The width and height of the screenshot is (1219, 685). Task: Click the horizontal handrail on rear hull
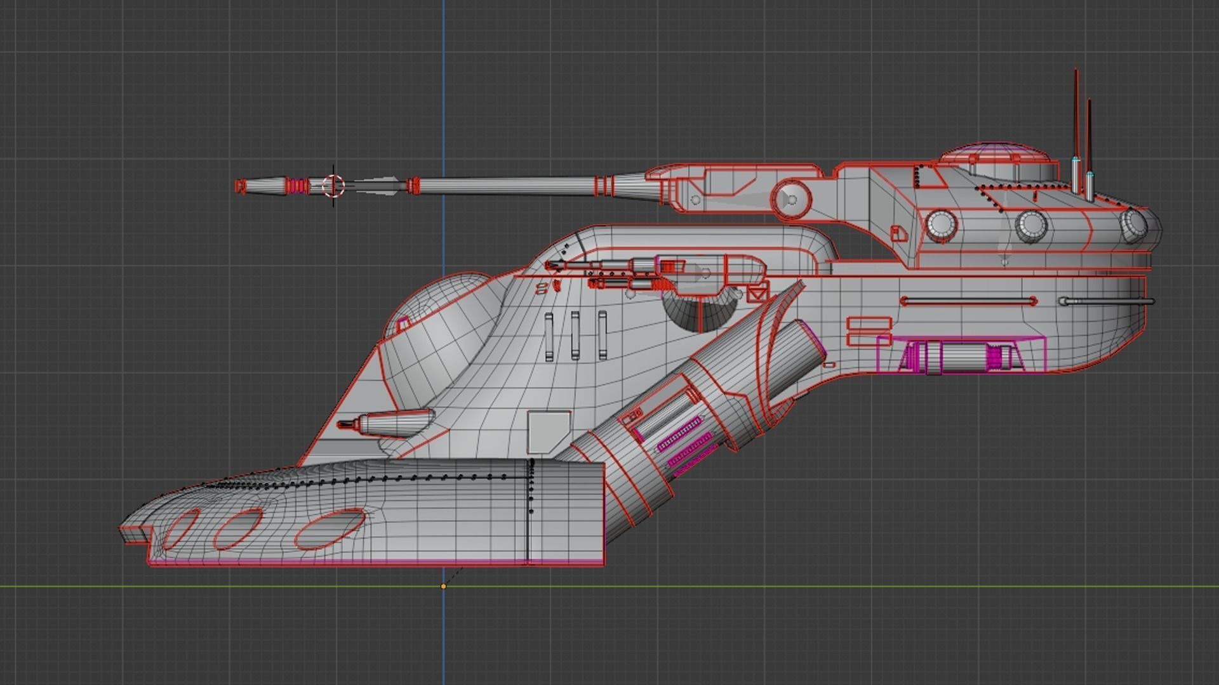click(x=968, y=301)
